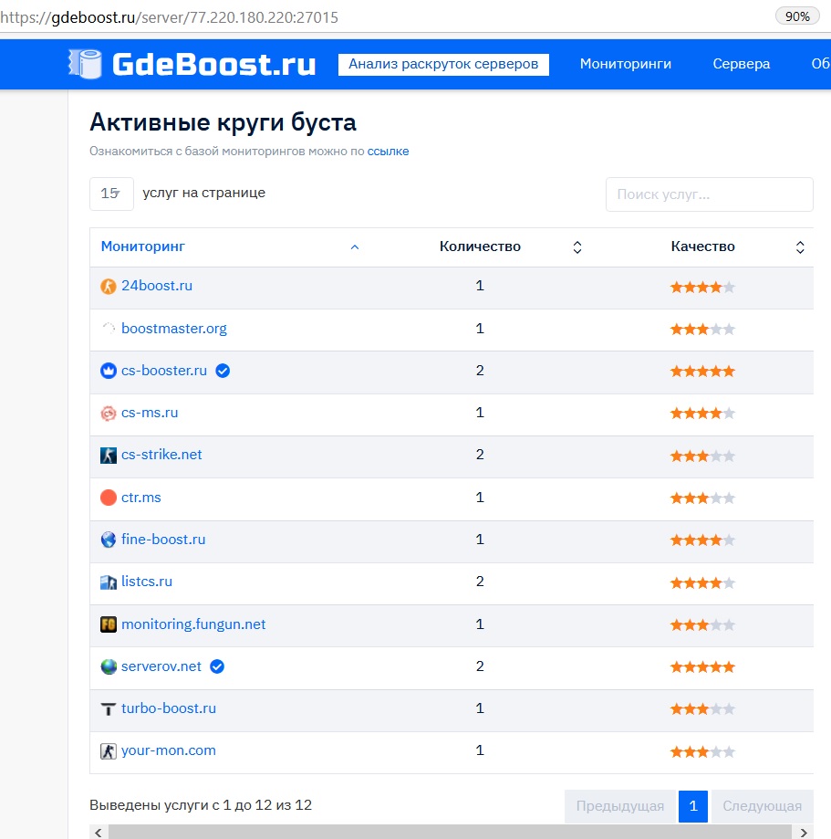Open Анализ раскруток серверов menu item
Image resolution: width=831 pixels, height=839 pixels.
(x=443, y=64)
